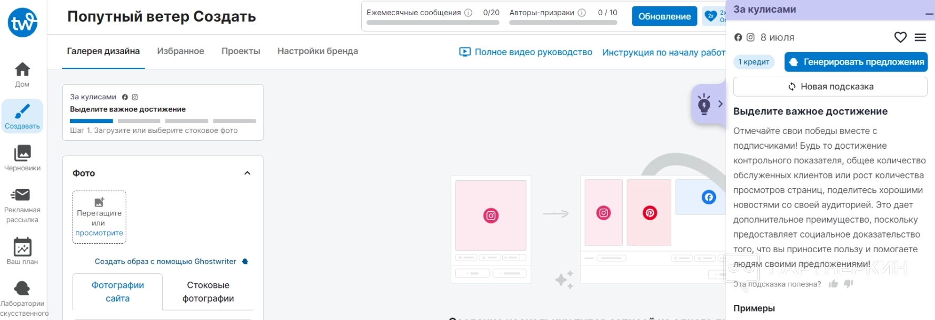935x320 pixels.
Task: Favorite this prompt with heart icon
Action: tap(900, 37)
